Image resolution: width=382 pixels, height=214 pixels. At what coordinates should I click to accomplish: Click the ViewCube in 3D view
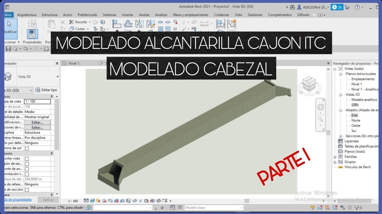tap(309, 84)
